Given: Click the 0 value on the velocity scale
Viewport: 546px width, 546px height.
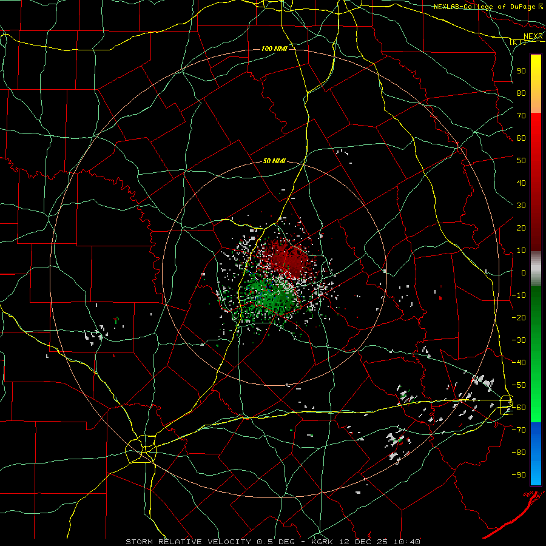Looking at the screenshot, I should click(x=524, y=272).
